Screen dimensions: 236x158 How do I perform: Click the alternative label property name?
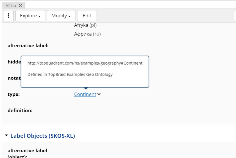pyautogui.click(x=28, y=45)
